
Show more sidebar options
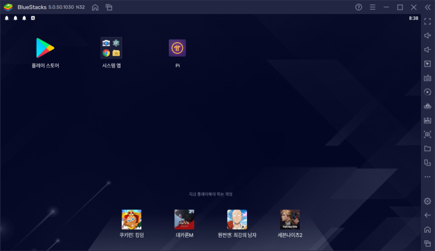428,177
